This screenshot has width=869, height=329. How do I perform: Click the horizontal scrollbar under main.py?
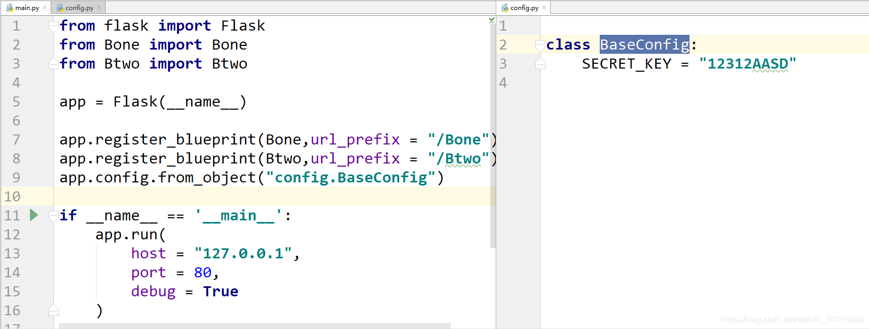(x=255, y=326)
